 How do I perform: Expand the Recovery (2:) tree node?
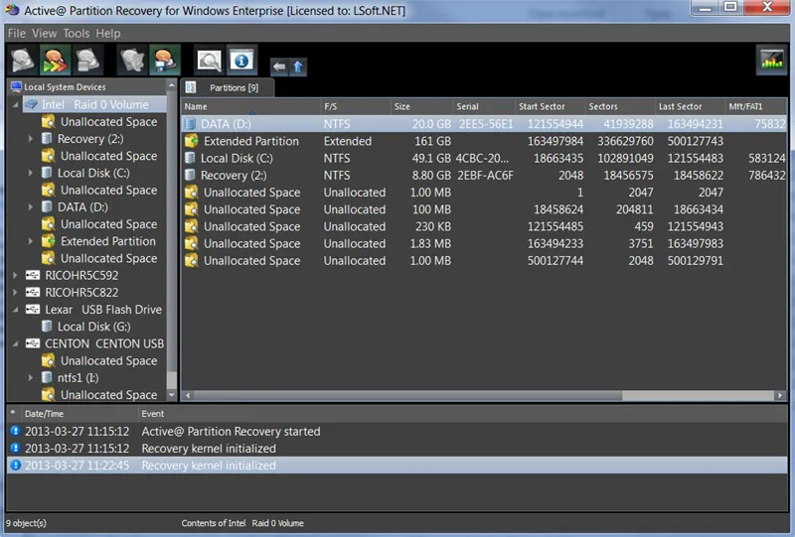(32, 139)
